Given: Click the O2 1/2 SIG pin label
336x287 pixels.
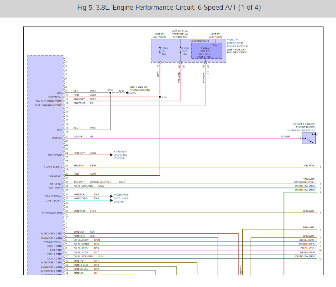Looking at the screenshot, I should tap(56, 184).
